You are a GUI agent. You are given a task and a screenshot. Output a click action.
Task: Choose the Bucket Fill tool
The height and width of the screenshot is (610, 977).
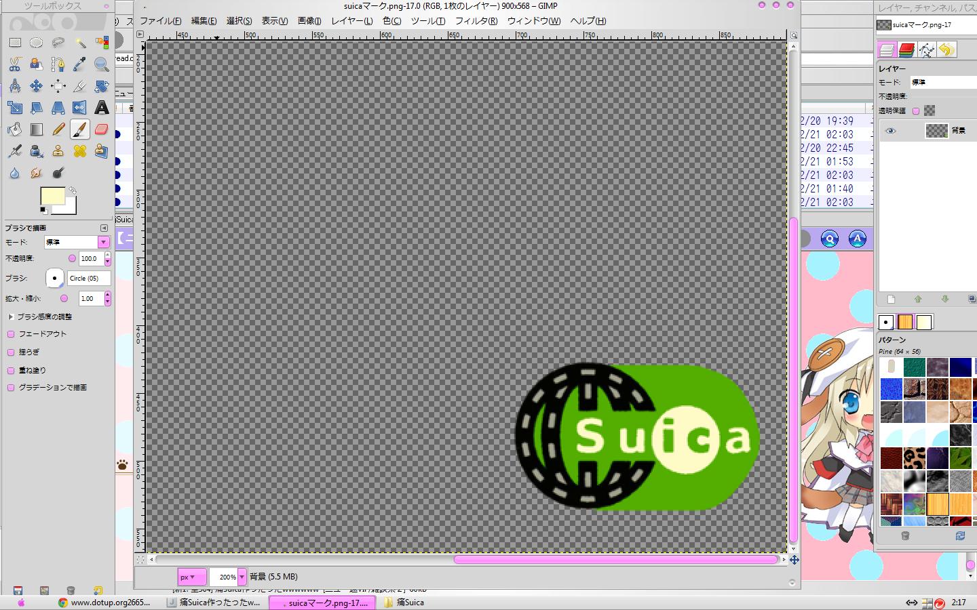tap(14, 129)
